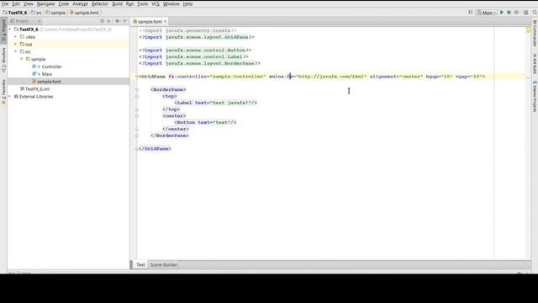
Task: Expand the out folder arrow
Action: 15,44
